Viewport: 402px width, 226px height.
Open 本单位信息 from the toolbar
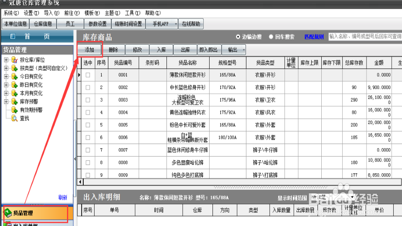tap(15, 24)
